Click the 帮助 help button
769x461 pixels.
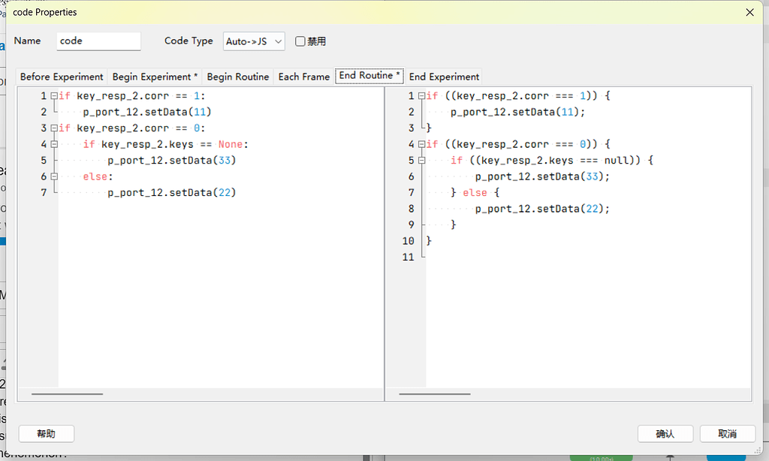pos(46,433)
